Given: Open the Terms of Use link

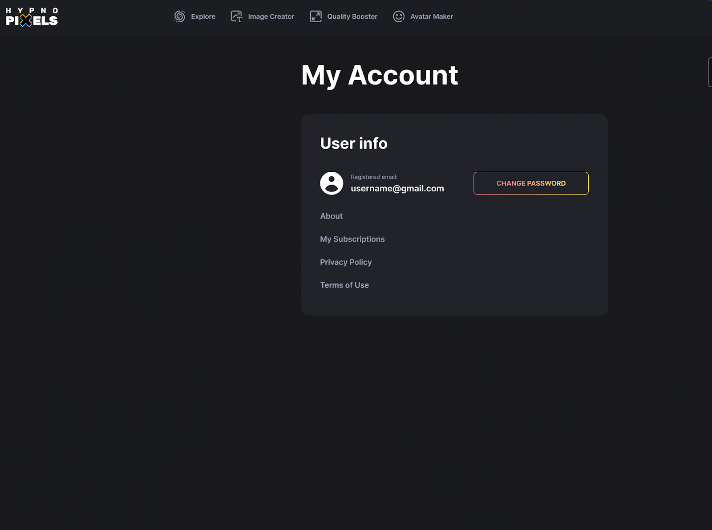Looking at the screenshot, I should (x=344, y=285).
